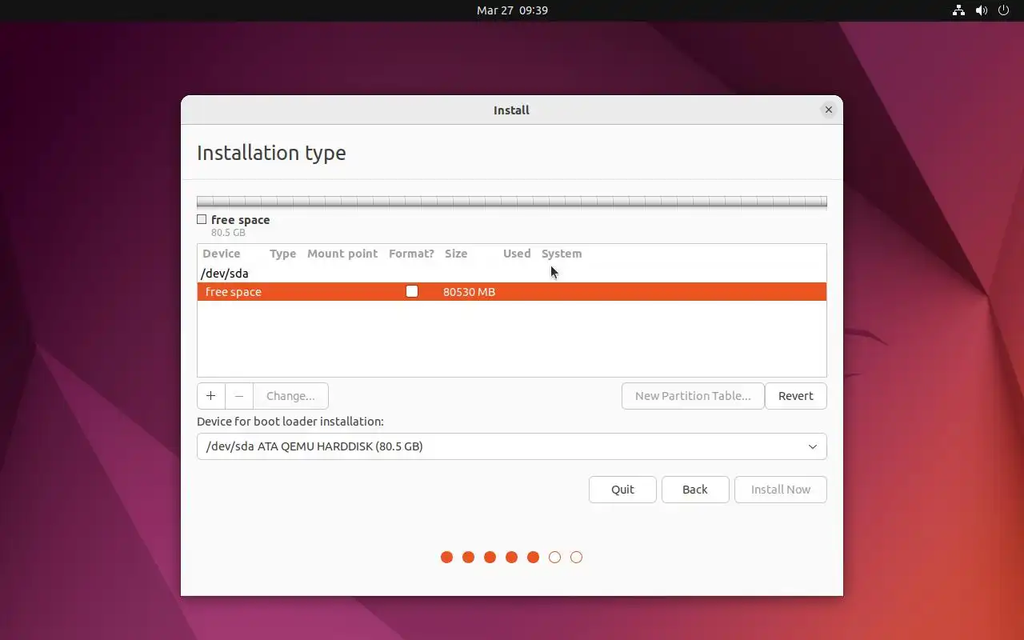
Task: Click the Used column header
Action: click(517, 254)
